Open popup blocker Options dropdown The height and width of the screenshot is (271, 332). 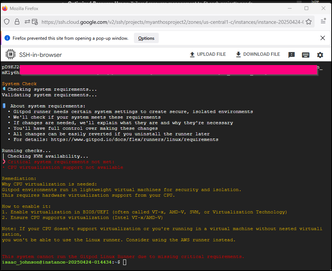[146, 38]
